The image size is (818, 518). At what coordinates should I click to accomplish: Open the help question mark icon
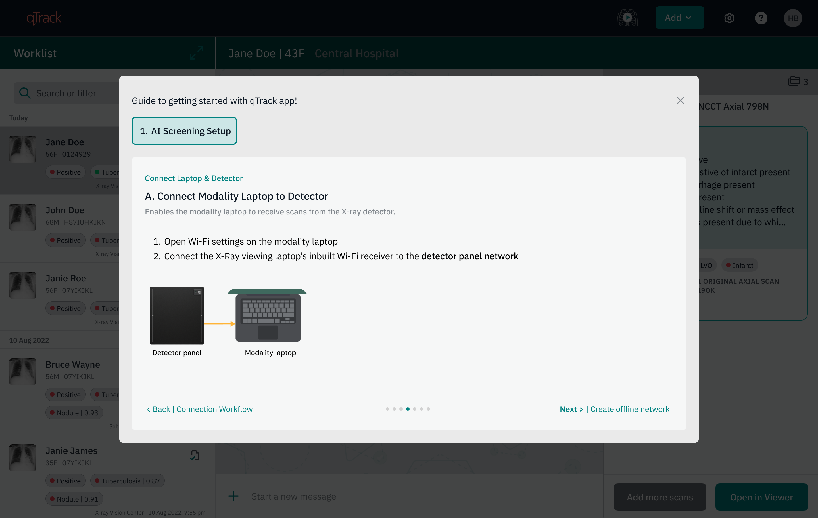(761, 18)
